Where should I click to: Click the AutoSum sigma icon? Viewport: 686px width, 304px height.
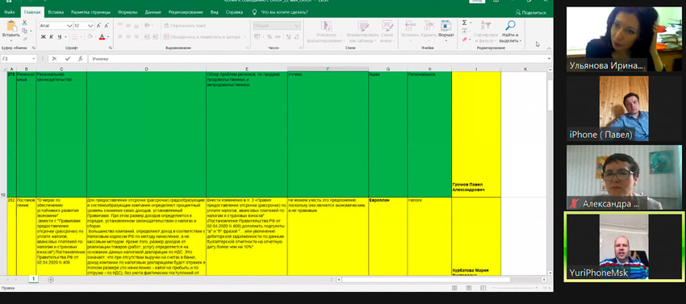[x=465, y=23]
